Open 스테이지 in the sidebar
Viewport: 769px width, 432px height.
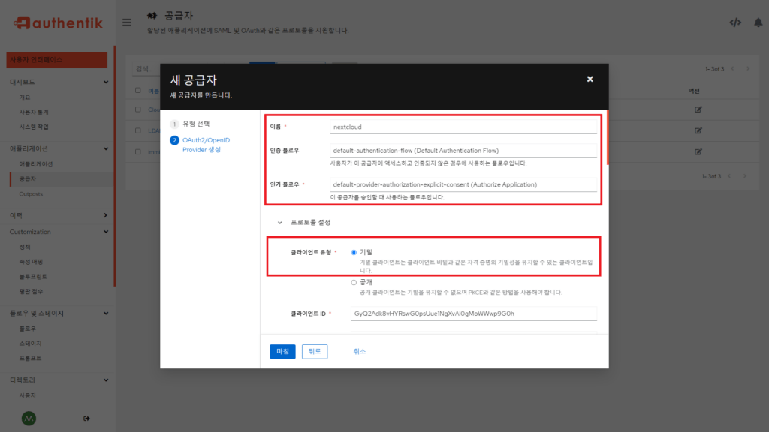(30, 343)
